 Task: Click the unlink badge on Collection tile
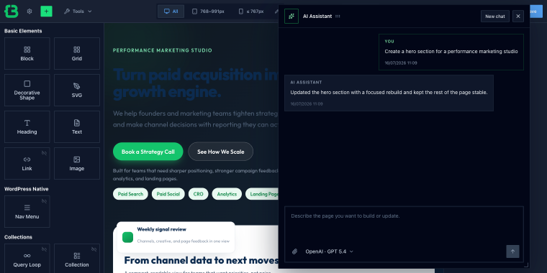click(x=94, y=249)
